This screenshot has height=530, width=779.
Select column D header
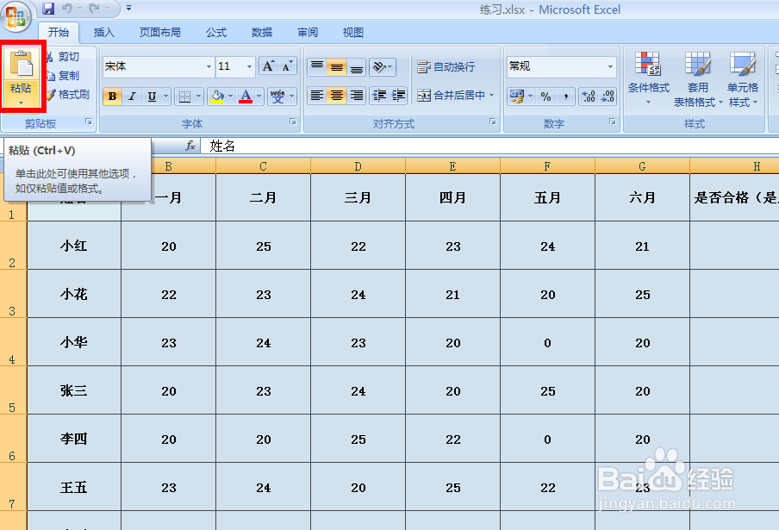pyautogui.click(x=358, y=166)
